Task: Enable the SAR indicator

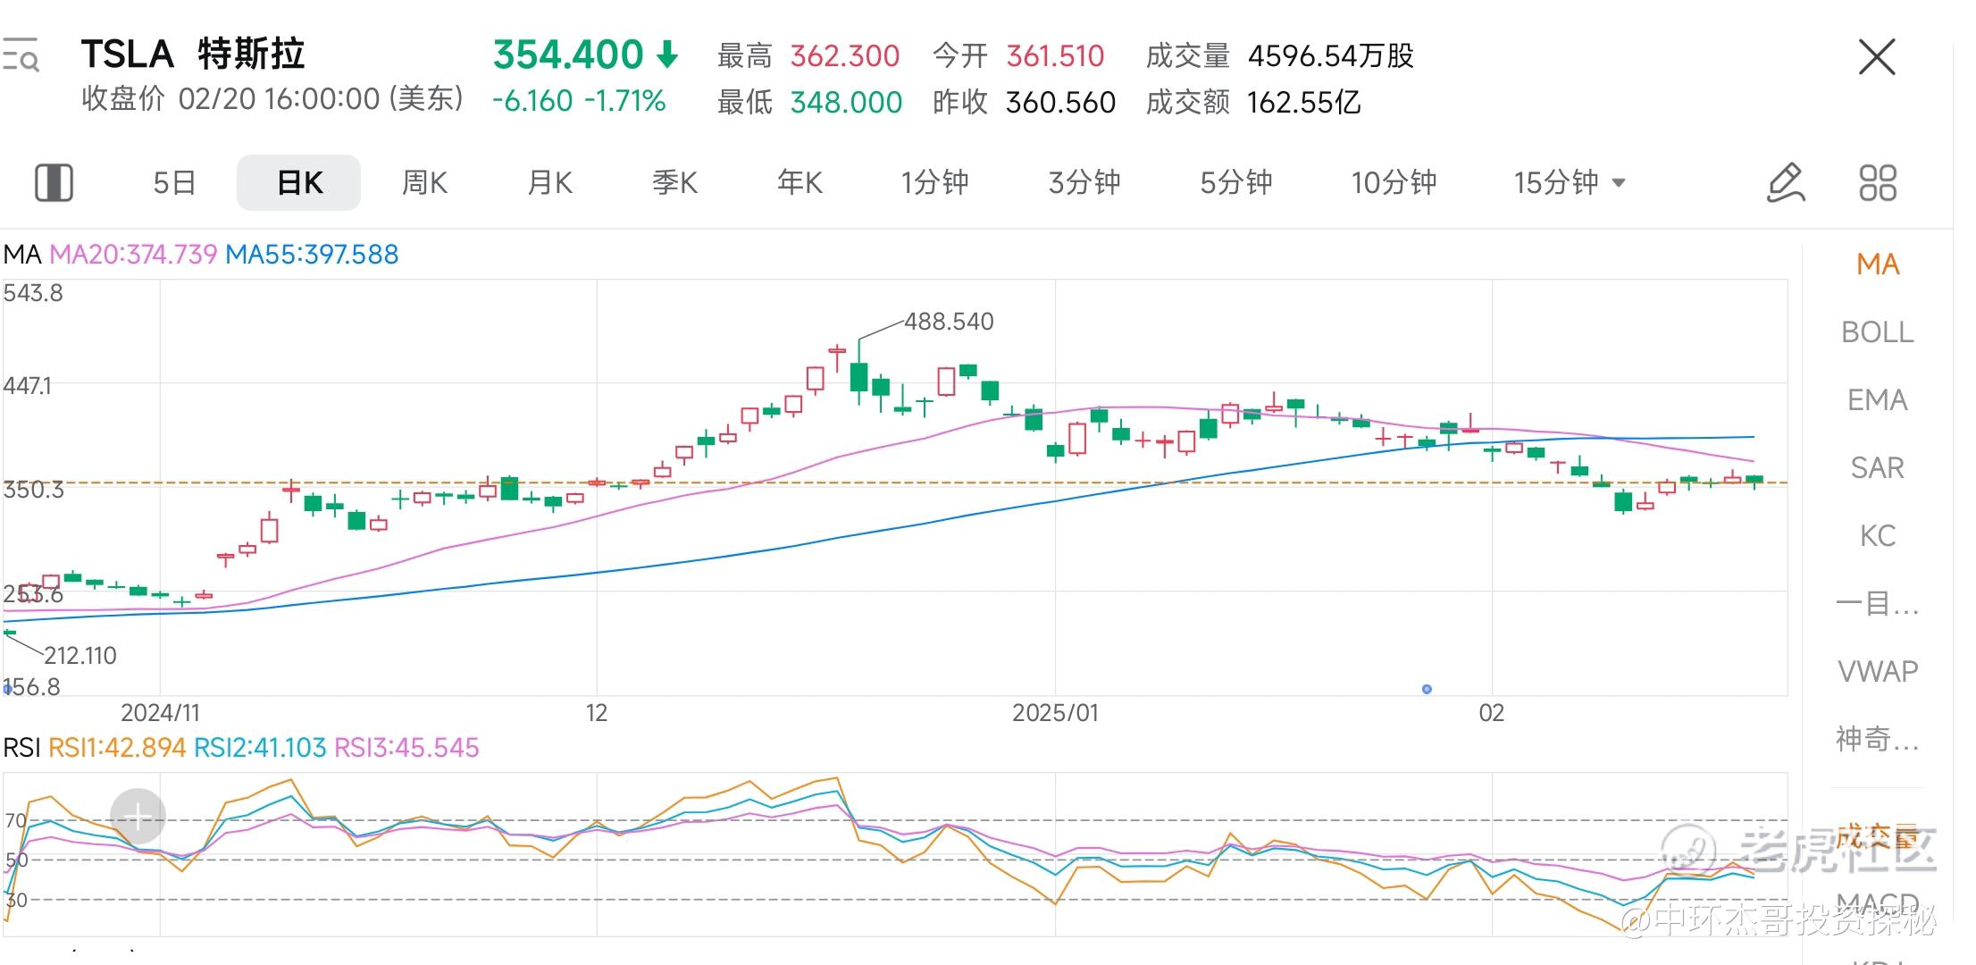Action: point(1878,468)
